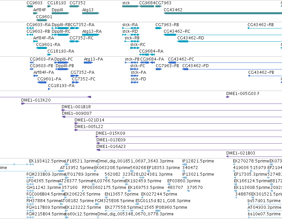Viewport: 282px width, 219px height.
Task: Select the IP12821.5prime EST label
Action: (198, 161)
